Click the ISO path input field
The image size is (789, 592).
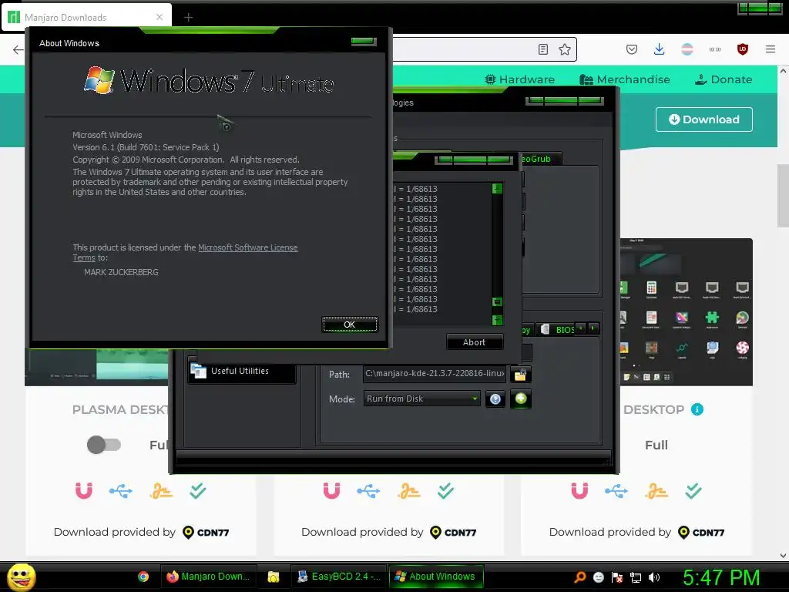tap(435, 374)
